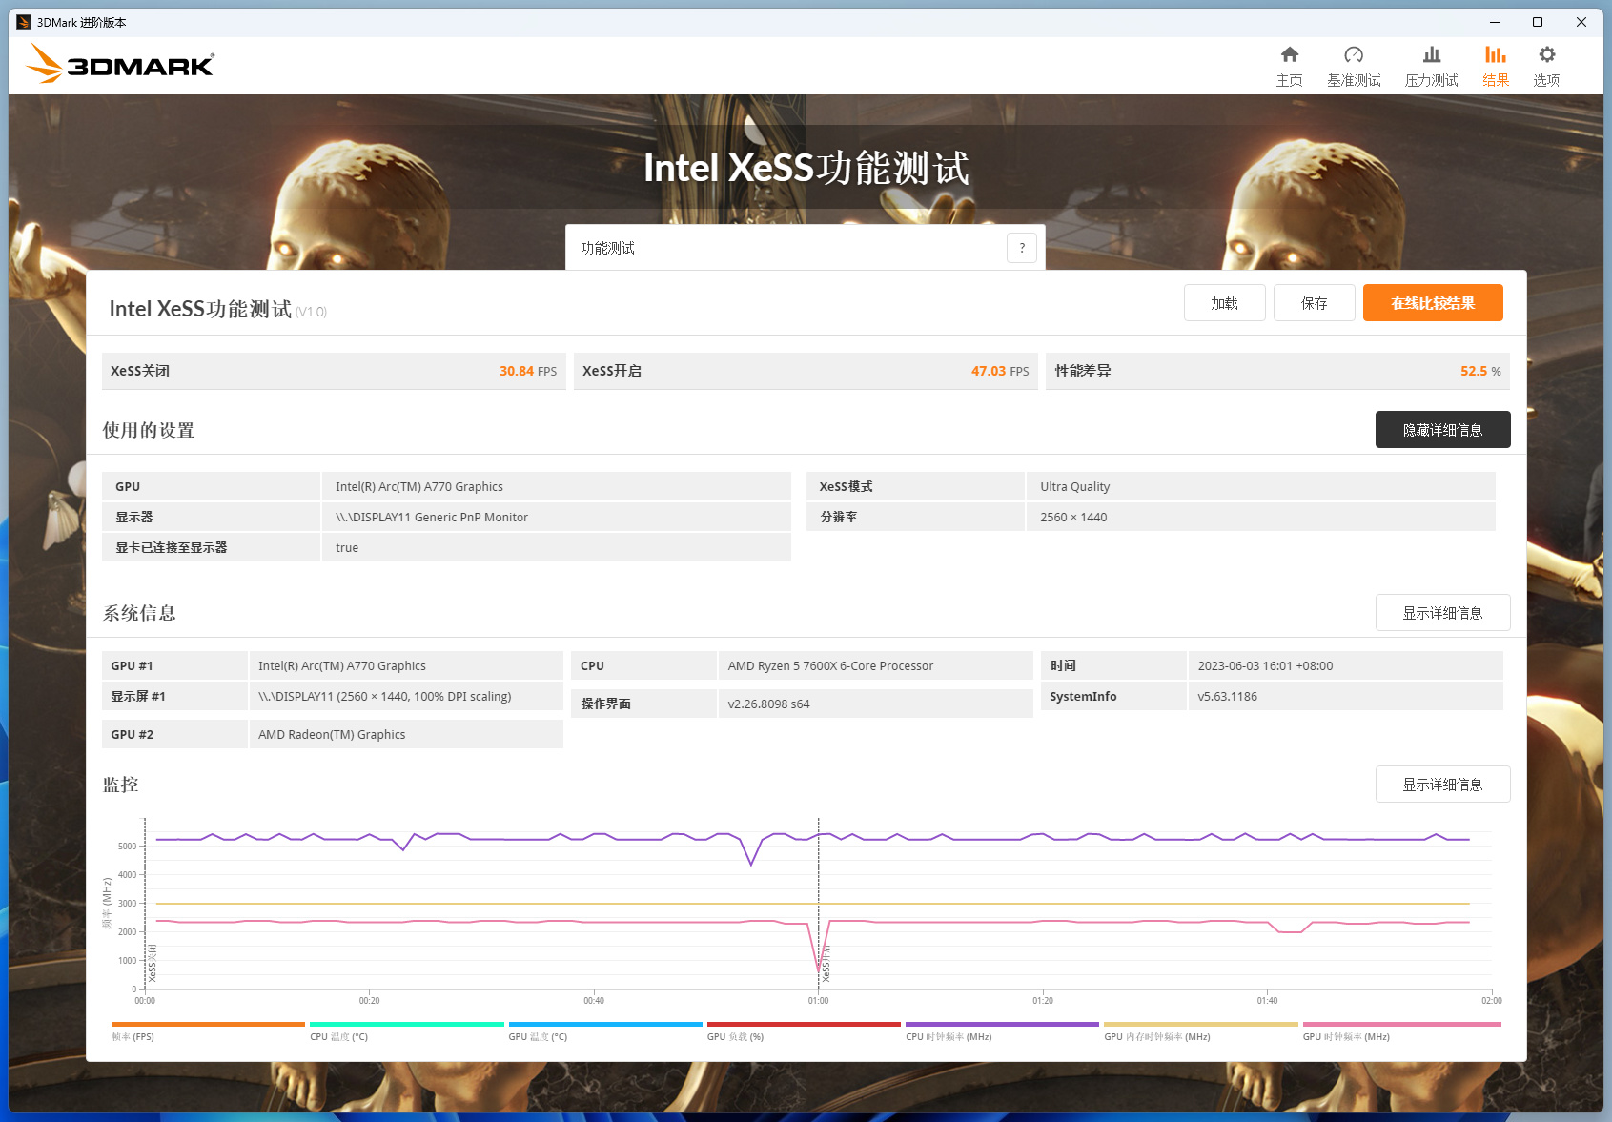Maximize the 3DMark window

(1538, 22)
